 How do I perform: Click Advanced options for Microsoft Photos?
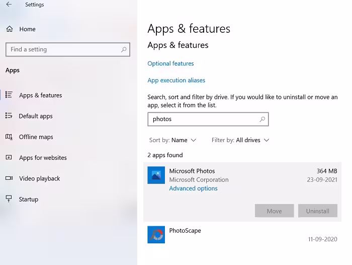pos(193,188)
